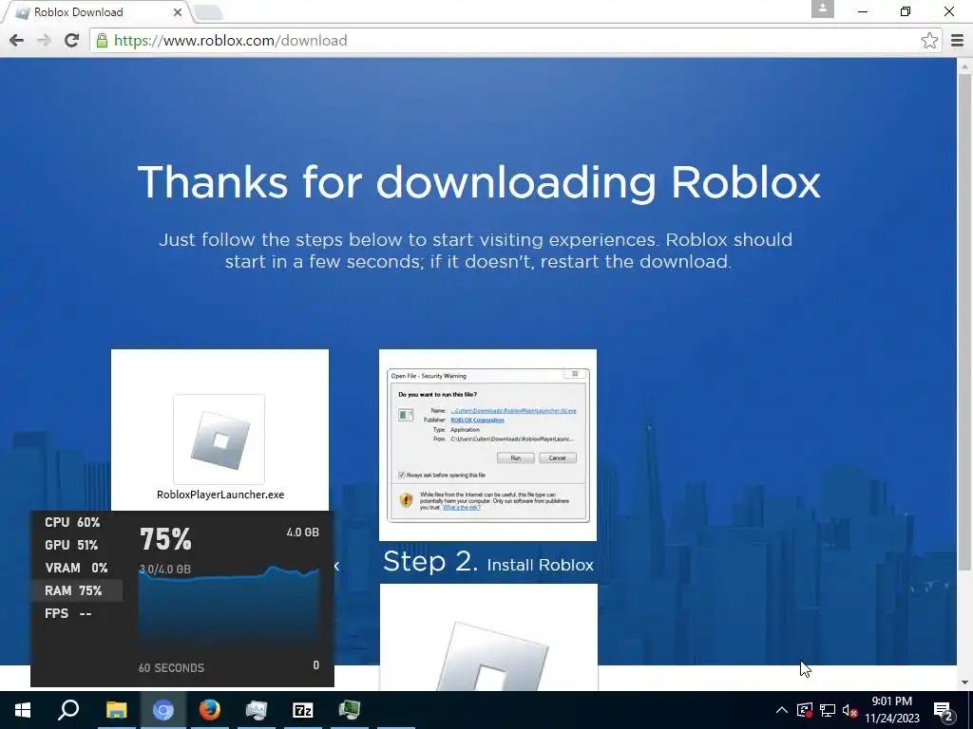This screenshot has width=973, height=729.
Task: Minimize the browser window
Action: point(863,11)
